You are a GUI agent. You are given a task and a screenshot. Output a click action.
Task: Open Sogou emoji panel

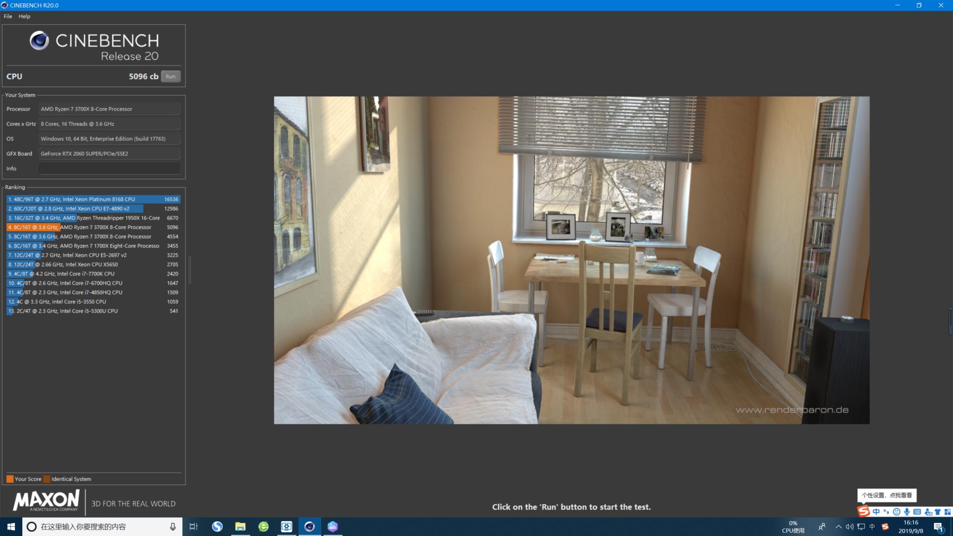[x=896, y=512]
